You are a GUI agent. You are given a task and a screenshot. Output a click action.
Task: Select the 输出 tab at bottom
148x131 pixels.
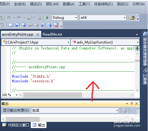coord(39,125)
